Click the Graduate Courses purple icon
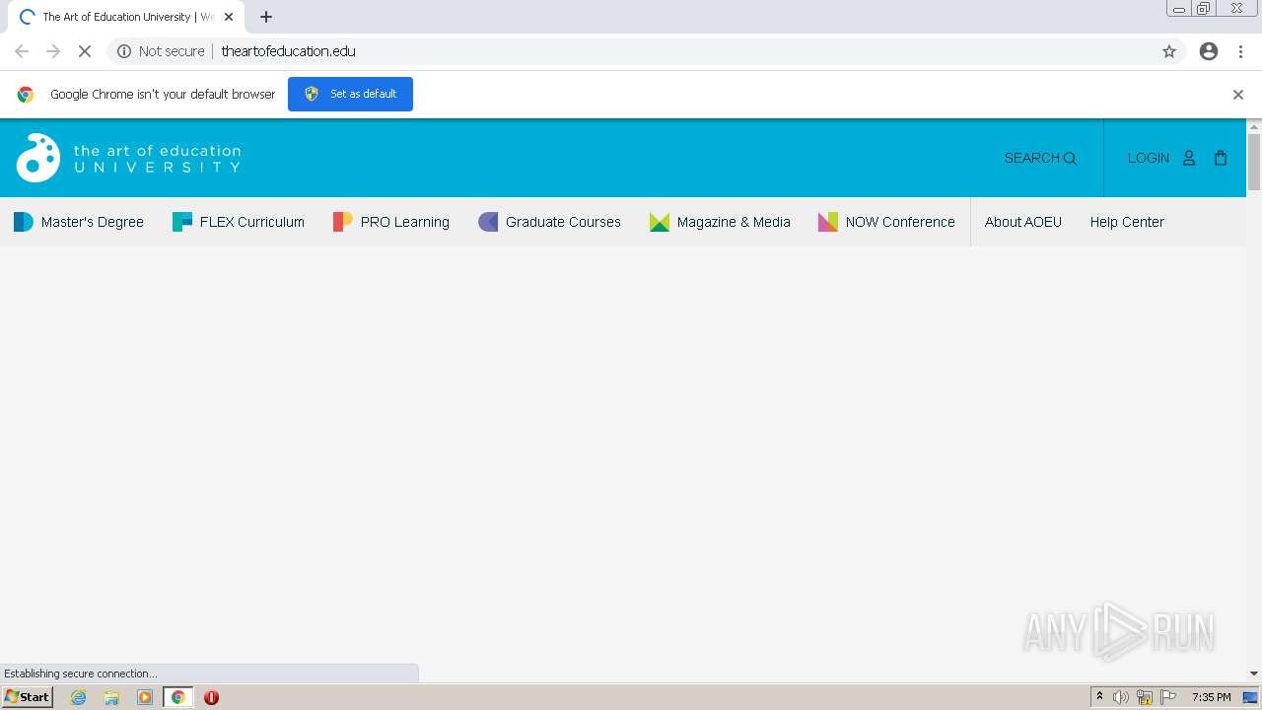This screenshot has height=710, width=1262. 488,222
